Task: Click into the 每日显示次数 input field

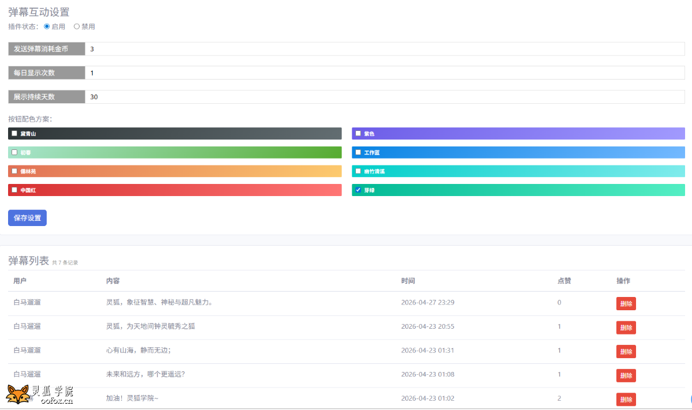Action: 385,73
